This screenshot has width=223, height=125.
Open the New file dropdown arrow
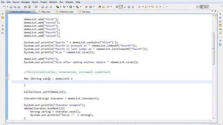coord(8,7)
